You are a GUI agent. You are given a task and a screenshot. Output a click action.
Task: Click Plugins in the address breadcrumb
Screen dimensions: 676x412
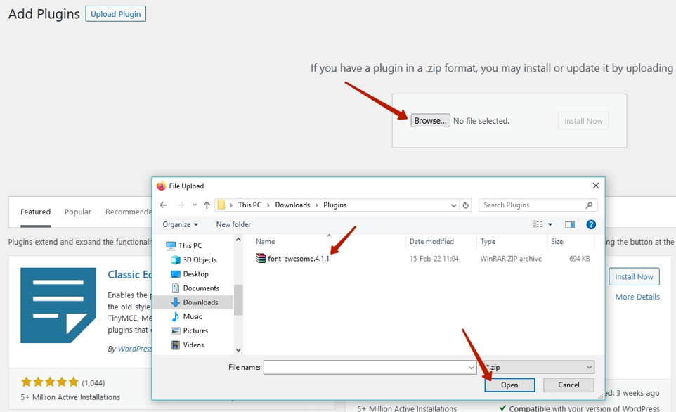tap(335, 205)
